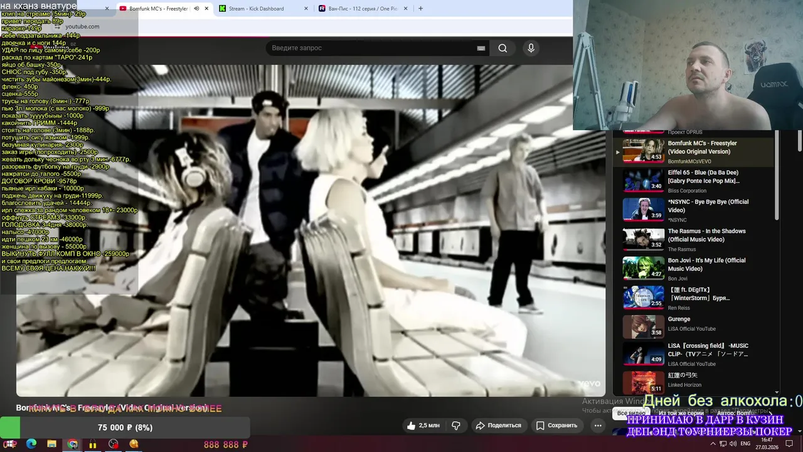
Task: Click the next chips arrow beside Автор filter
Action: [770, 413]
